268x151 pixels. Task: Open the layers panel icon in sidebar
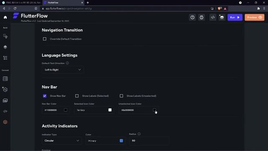coord(5,47)
